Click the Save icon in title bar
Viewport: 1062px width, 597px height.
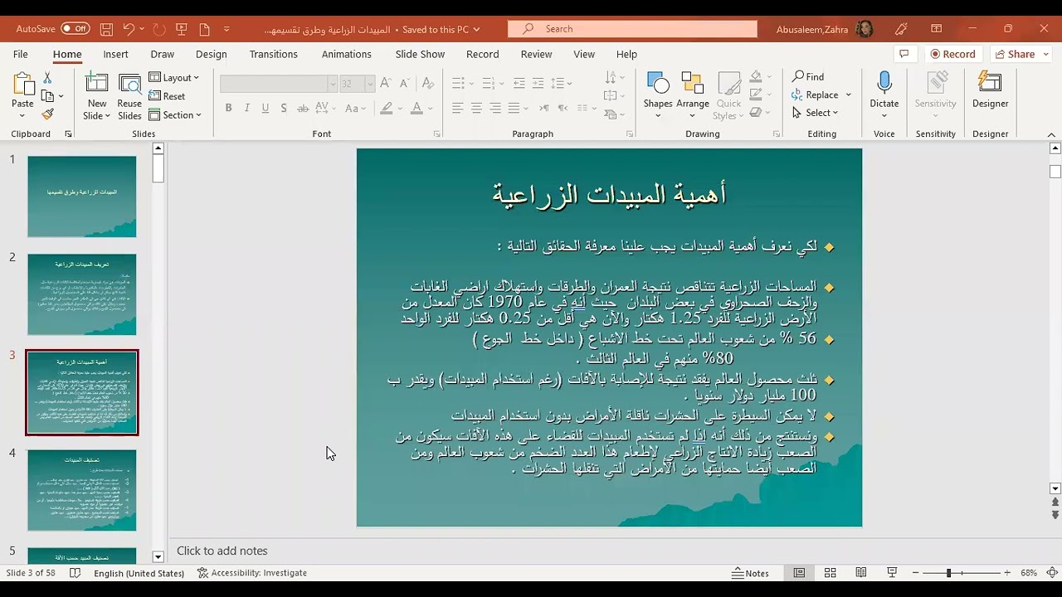106,29
